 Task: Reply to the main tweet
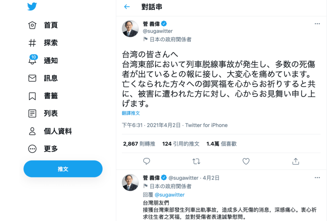pyautogui.click(x=147, y=161)
